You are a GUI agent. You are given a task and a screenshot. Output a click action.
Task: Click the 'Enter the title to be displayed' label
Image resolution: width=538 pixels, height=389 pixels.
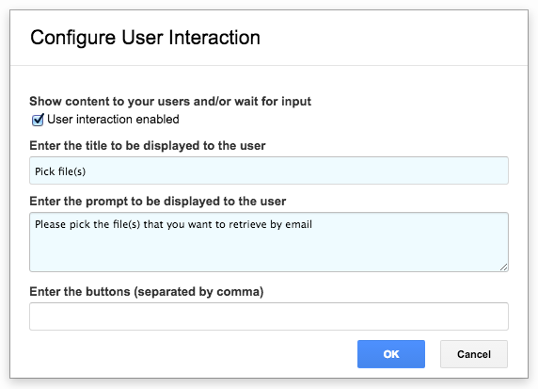[148, 146]
